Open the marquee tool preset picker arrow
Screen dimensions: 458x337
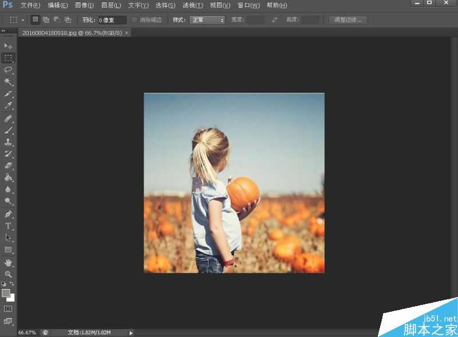23,20
